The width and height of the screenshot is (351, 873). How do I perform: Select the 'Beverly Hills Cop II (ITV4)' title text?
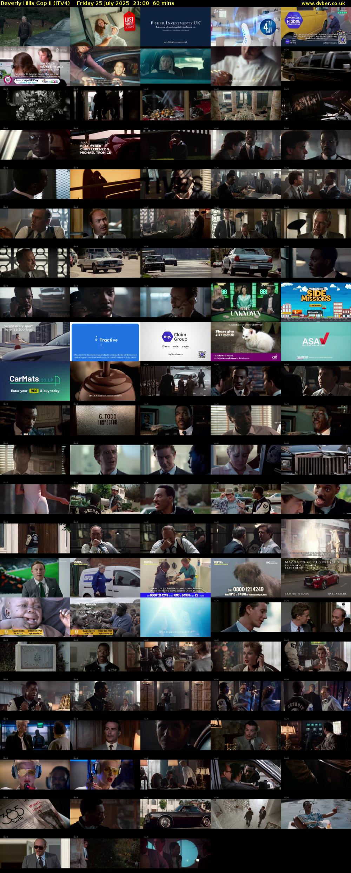pos(35,3)
